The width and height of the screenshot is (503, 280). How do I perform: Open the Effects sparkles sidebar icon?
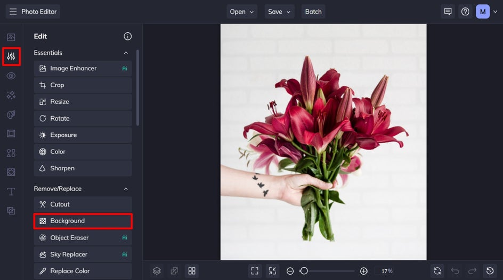coord(11,95)
